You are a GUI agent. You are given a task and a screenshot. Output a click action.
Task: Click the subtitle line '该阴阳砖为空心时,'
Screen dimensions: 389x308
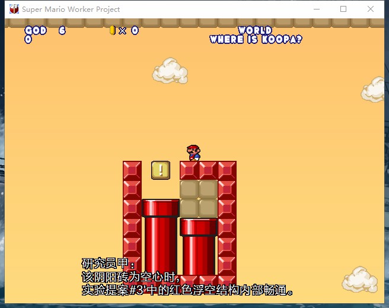point(130,277)
